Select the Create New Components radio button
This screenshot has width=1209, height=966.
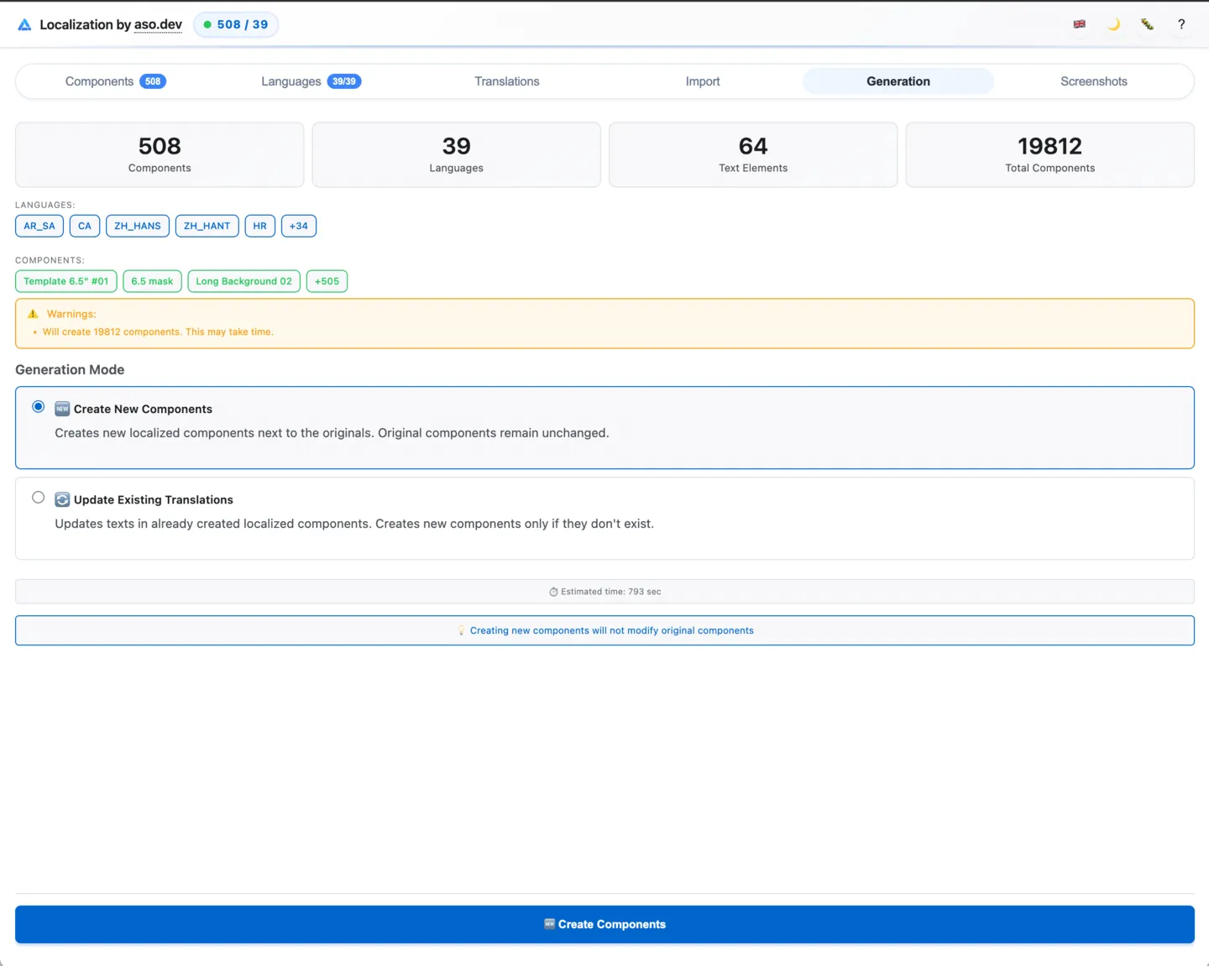tap(39, 407)
